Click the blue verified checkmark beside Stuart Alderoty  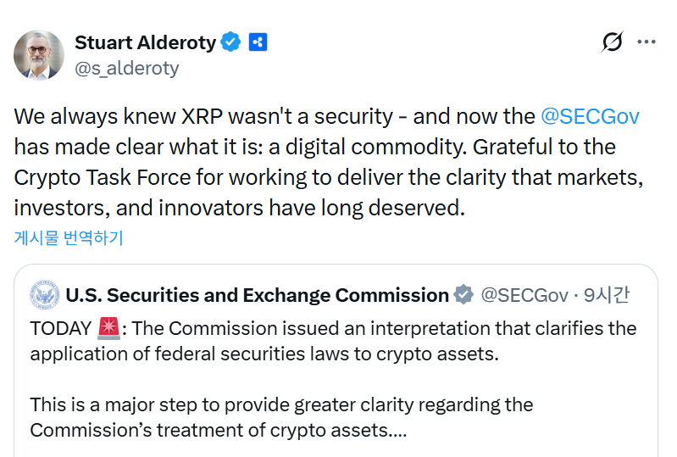(230, 42)
